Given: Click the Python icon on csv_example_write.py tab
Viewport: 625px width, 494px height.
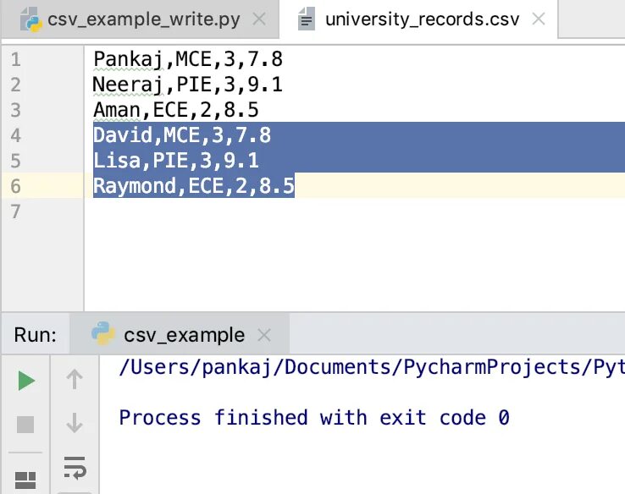Looking at the screenshot, I should 32,19.
